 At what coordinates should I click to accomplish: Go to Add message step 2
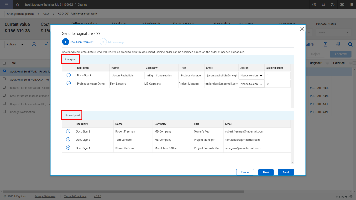(113, 42)
